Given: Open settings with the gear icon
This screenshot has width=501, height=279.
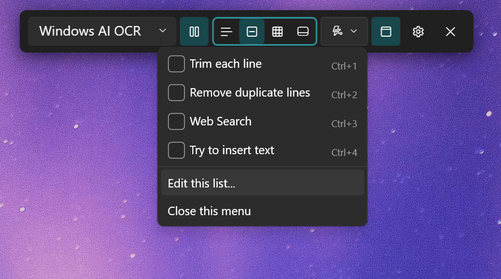Looking at the screenshot, I should click(x=418, y=32).
